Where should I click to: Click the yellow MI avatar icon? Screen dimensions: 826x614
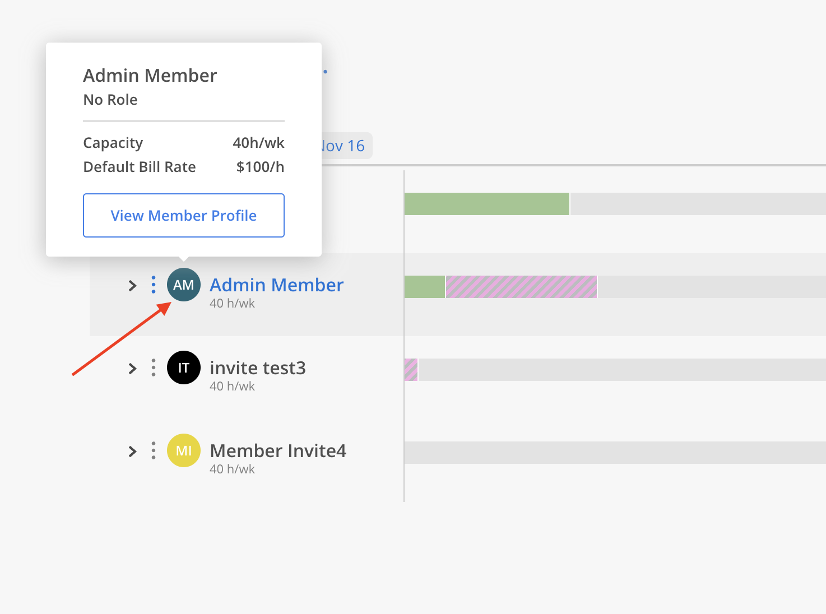(184, 450)
